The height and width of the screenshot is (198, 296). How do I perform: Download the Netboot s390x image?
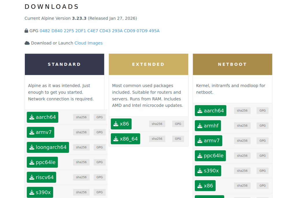[x=208, y=171]
